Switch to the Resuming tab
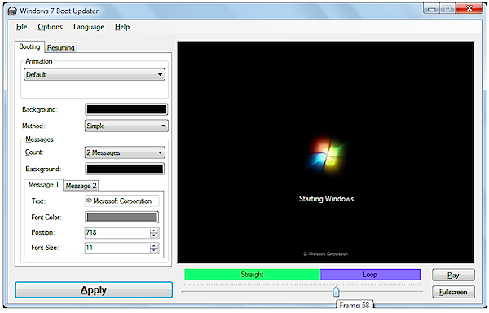Viewport: 489px width, 313px height. pyautogui.click(x=61, y=47)
